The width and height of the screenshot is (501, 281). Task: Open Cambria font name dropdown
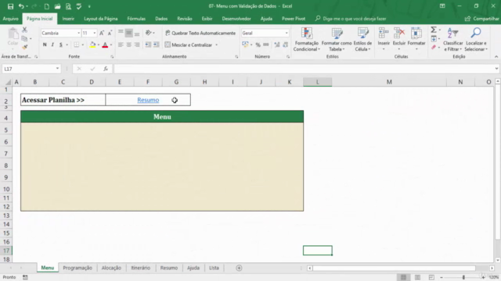click(78, 33)
